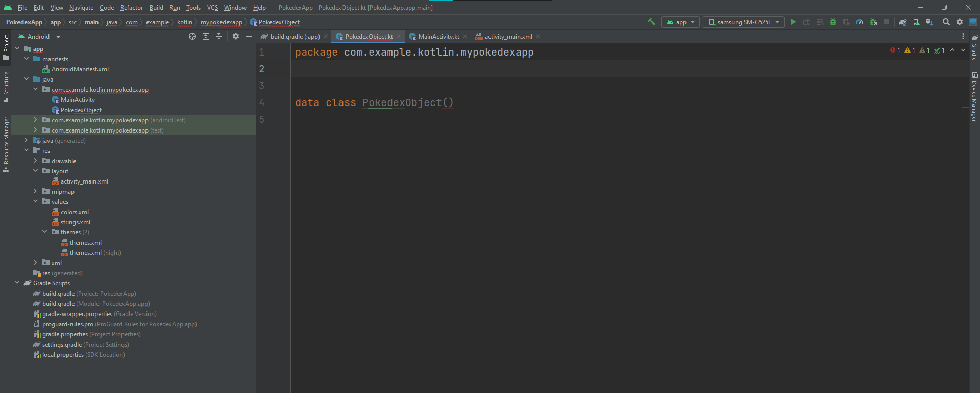
Task: Open SDK Manager toolbar icon
Action: [929, 22]
